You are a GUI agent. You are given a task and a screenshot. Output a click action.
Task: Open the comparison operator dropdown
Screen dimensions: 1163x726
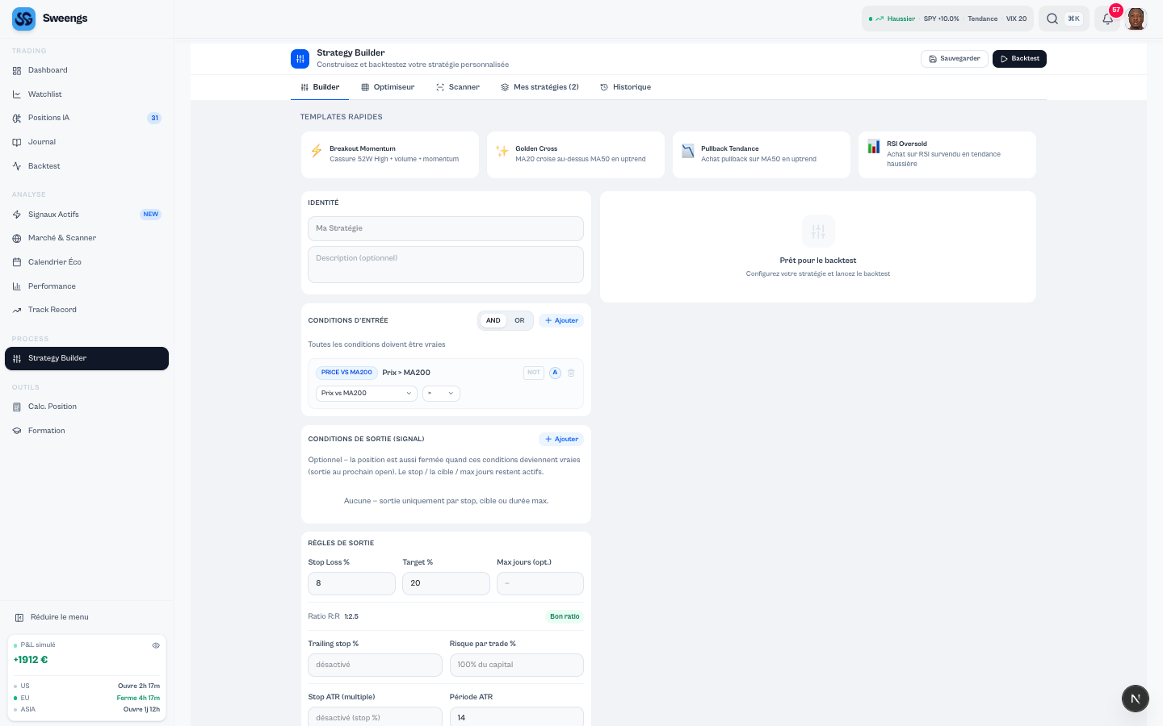[441, 394]
